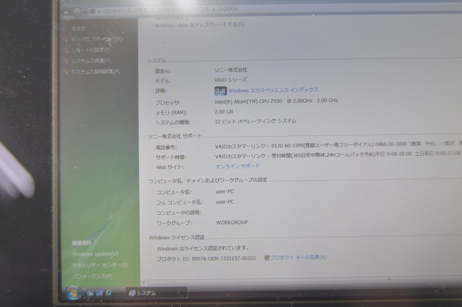Viewport: 462px width, 307px height.
Task: Click the address bar computer icon
Action: (92, 12)
